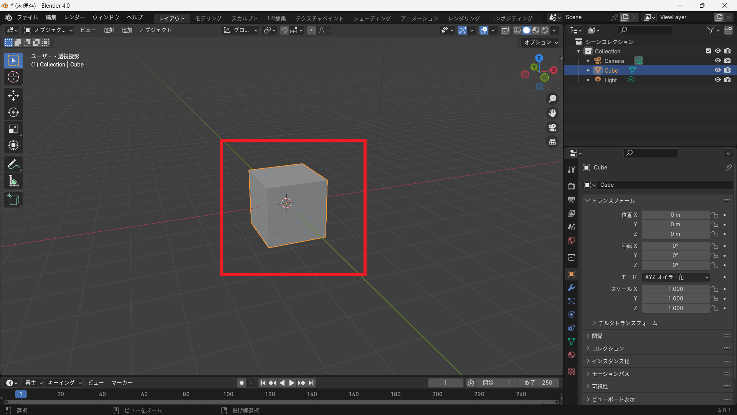Viewport: 737px width, 415px height.
Task: Expand the Camera item in outliner
Action: [x=588, y=61]
